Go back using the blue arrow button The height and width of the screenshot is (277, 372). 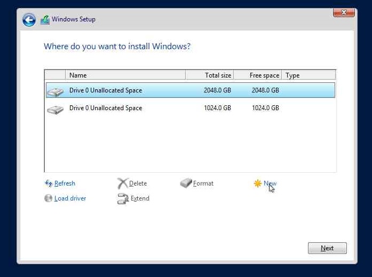coord(29,20)
